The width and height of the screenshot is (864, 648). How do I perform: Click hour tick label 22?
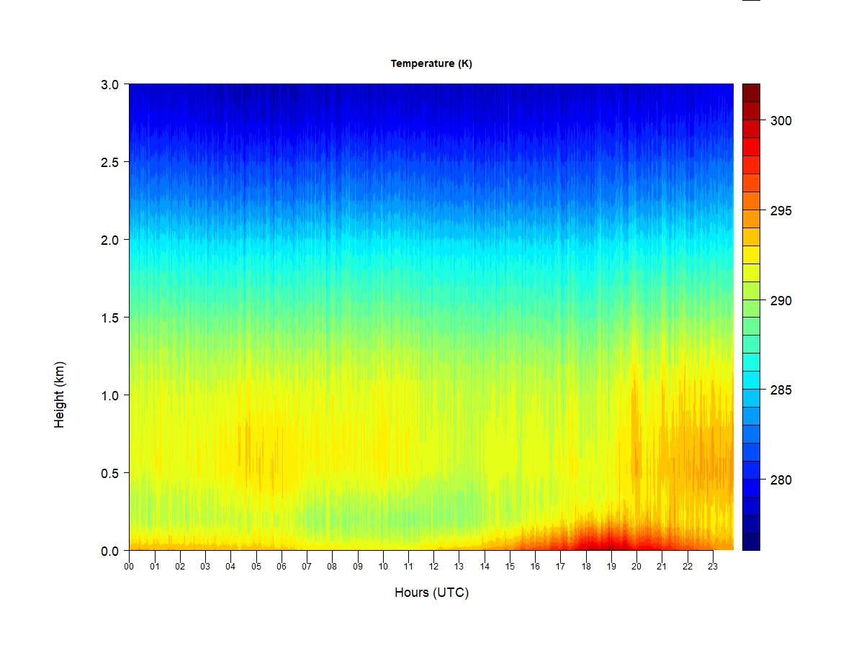[x=688, y=567]
